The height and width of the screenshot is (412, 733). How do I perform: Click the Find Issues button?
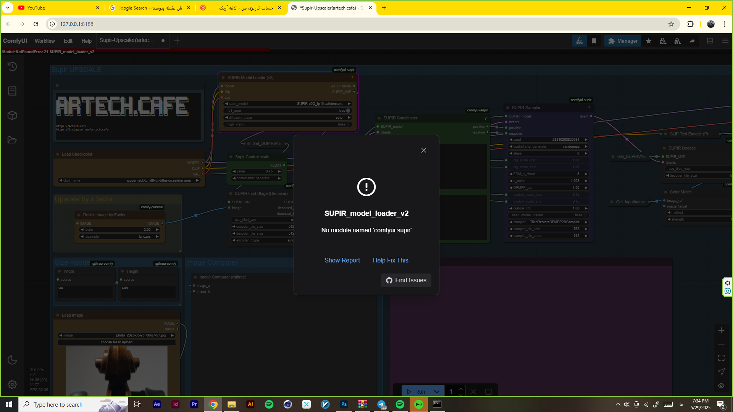coord(406,280)
